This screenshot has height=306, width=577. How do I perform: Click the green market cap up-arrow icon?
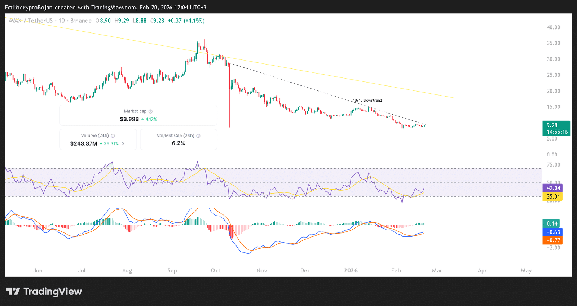143,119
